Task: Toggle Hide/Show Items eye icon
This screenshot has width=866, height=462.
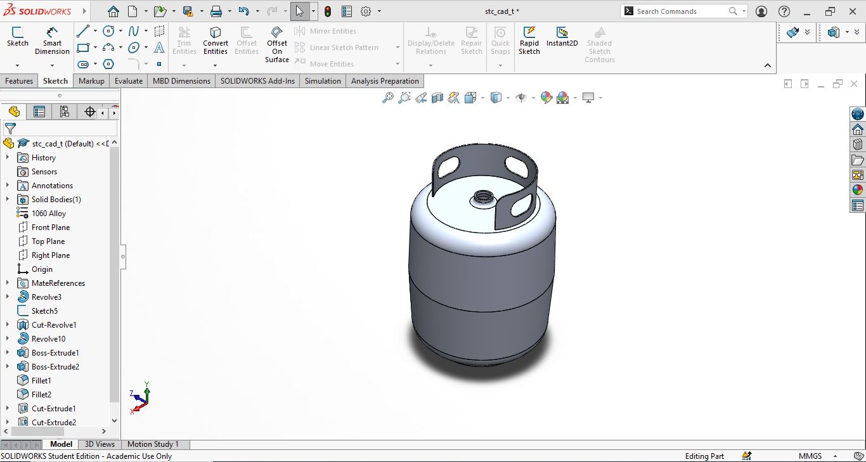Action: point(521,98)
